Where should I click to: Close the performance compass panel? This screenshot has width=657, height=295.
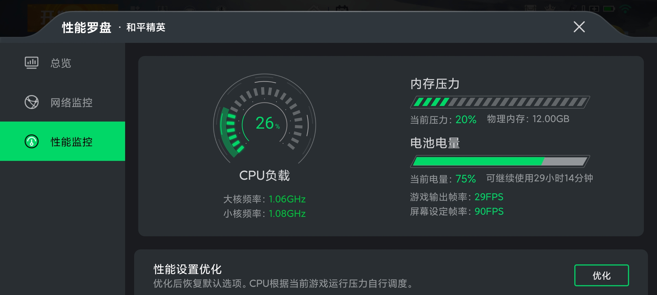click(579, 27)
